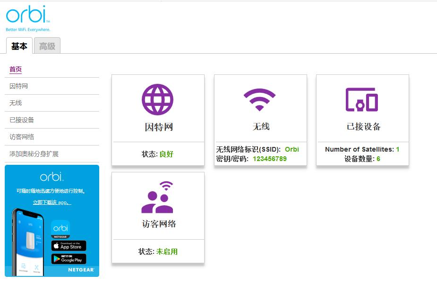Tap the App Store download badge

pyautogui.click(x=69, y=246)
